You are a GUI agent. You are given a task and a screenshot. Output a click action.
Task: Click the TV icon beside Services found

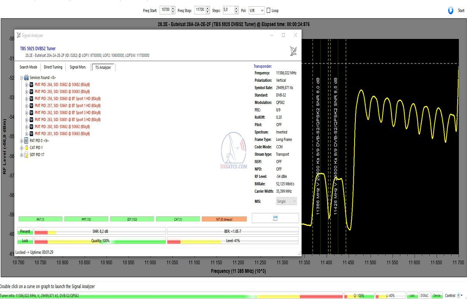point(26,77)
